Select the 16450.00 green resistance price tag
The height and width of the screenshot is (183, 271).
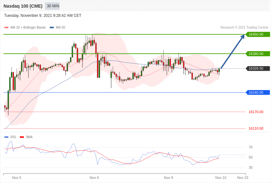pyautogui.click(x=258, y=34)
